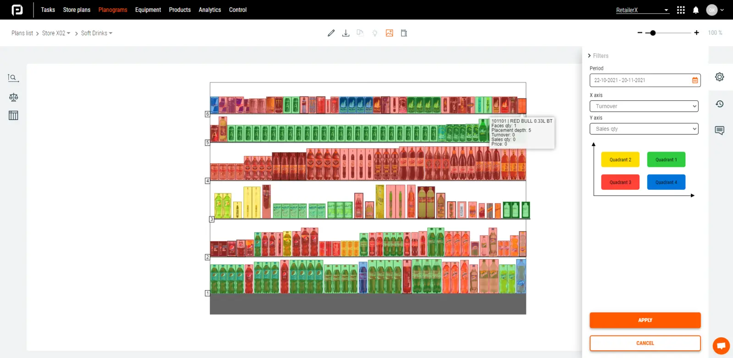Open the Y axis Sales qty dropdown

pyautogui.click(x=644, y=129)
